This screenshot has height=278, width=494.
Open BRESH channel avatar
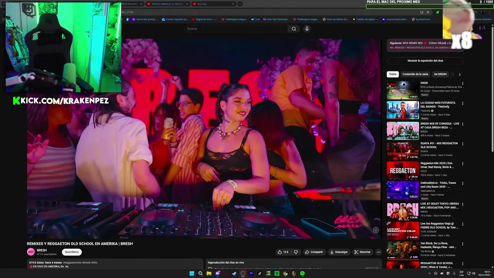pyautogui.click(x=31, y=252)
